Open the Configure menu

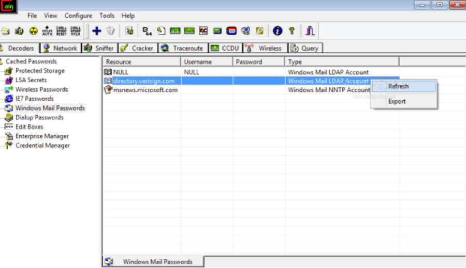click(78, 15)
